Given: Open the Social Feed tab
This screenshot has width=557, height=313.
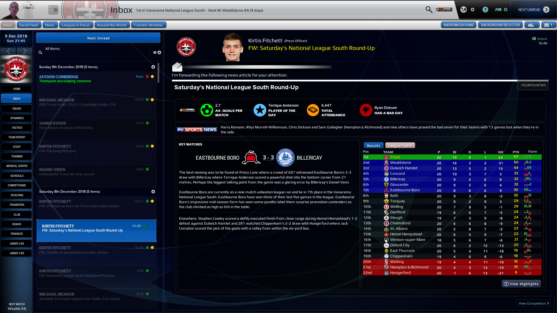Looking at the screenshot, I should coord(28,25).
